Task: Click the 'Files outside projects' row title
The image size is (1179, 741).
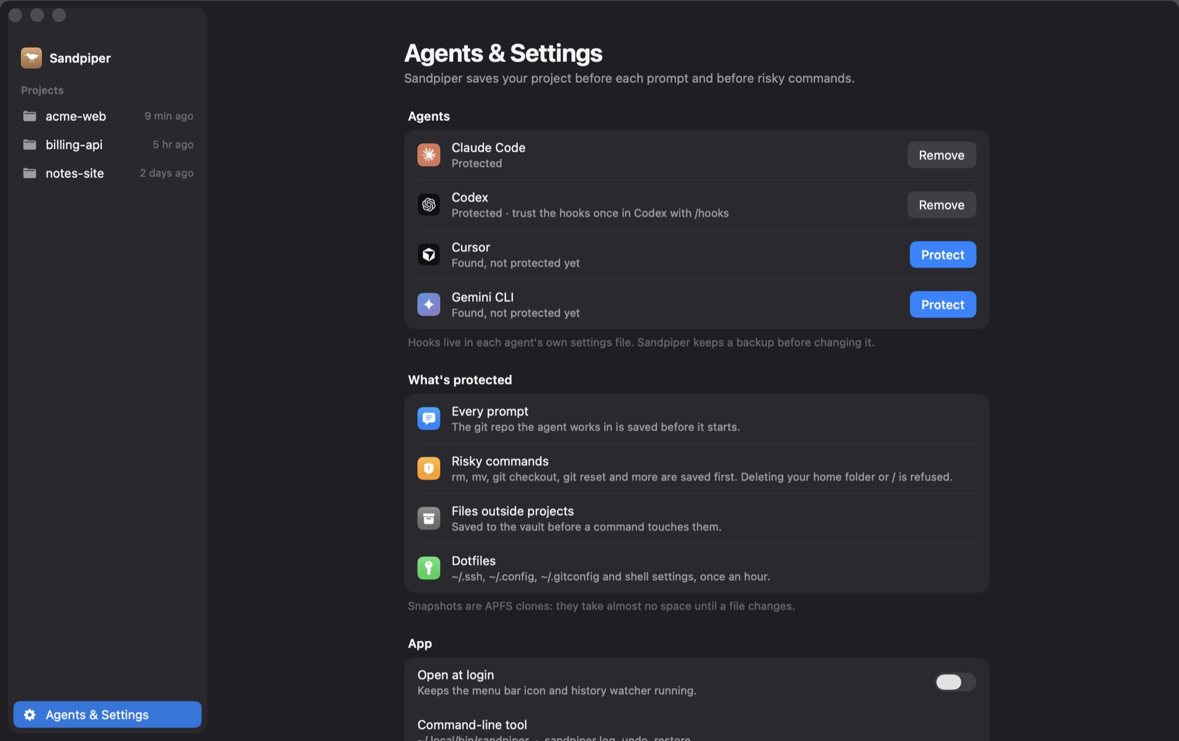Action: (513, 511)
